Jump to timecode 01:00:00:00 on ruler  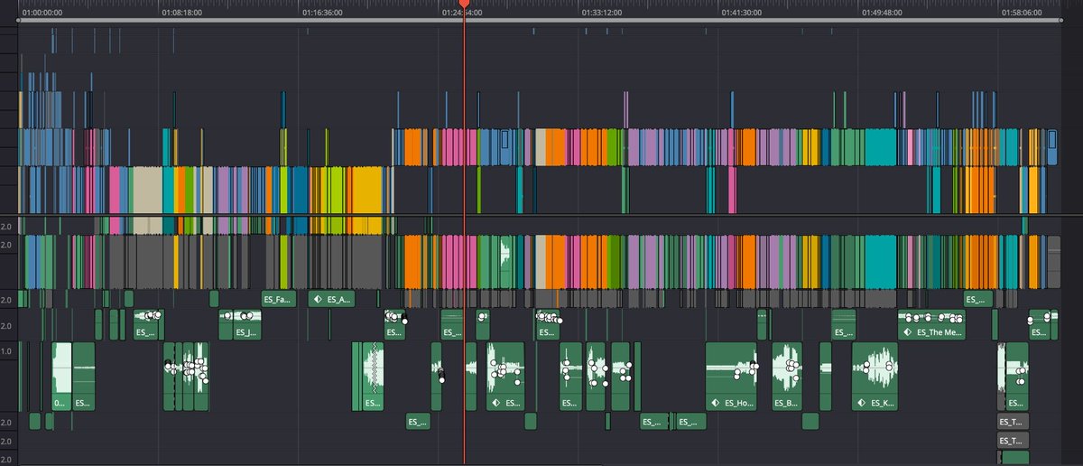click(x=43, y=13)
